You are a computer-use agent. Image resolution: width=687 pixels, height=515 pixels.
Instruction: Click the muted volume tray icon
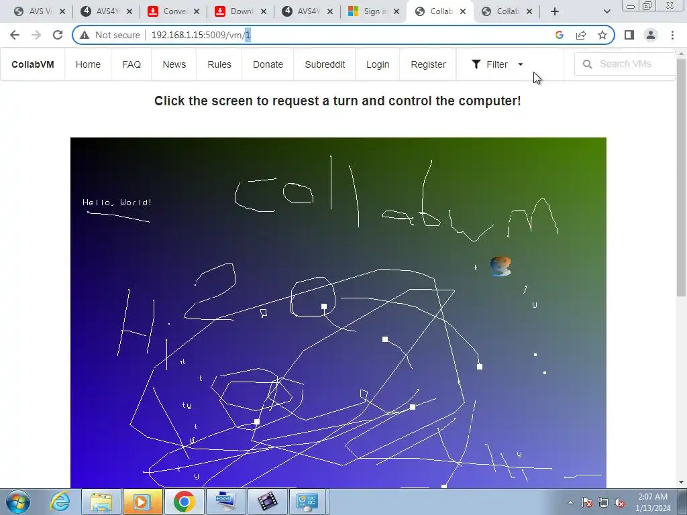click(x=619, y=502)
